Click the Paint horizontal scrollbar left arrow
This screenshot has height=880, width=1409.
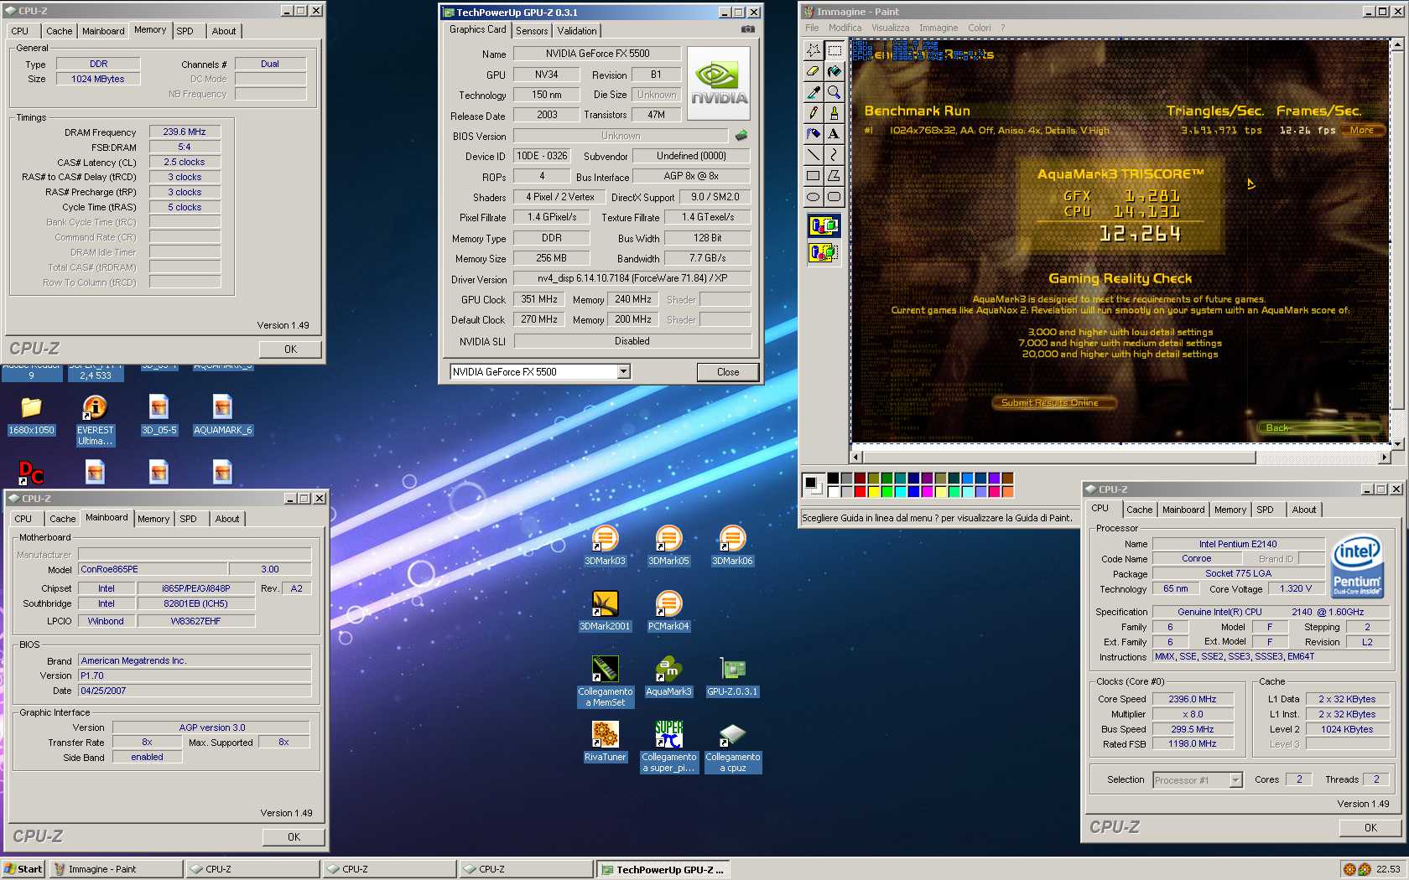(x=856, y=458)
